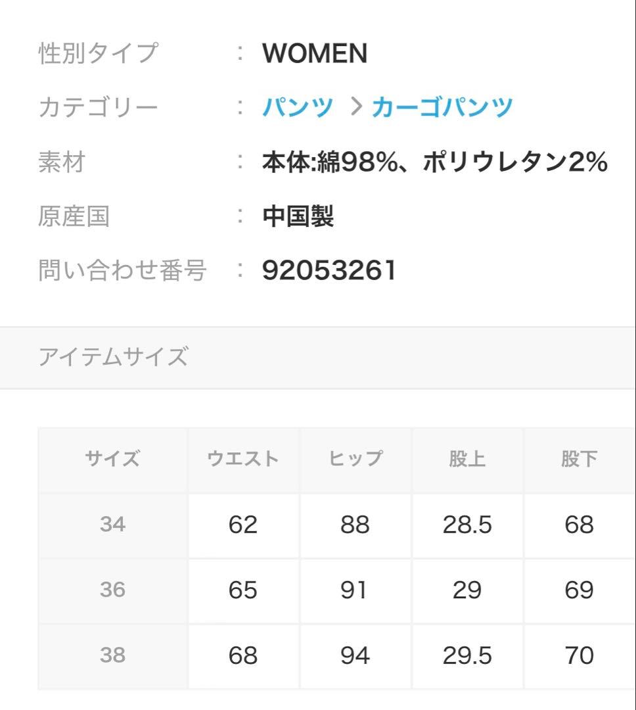The height and width of the screenshot is (710, 636).
Task: Click the ウエスト column header
Action: [243, 459]
